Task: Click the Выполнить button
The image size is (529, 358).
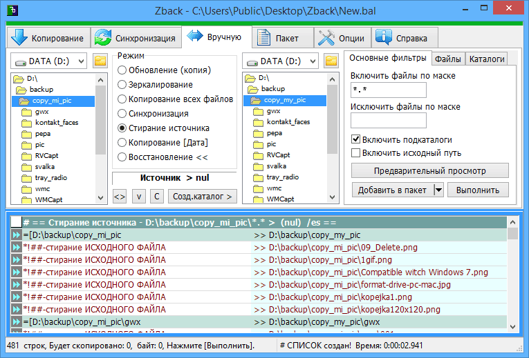Action: coord(478,190)
